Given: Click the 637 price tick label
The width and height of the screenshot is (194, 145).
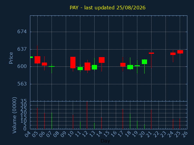Looking at the screenshot, I should point(22,49).
